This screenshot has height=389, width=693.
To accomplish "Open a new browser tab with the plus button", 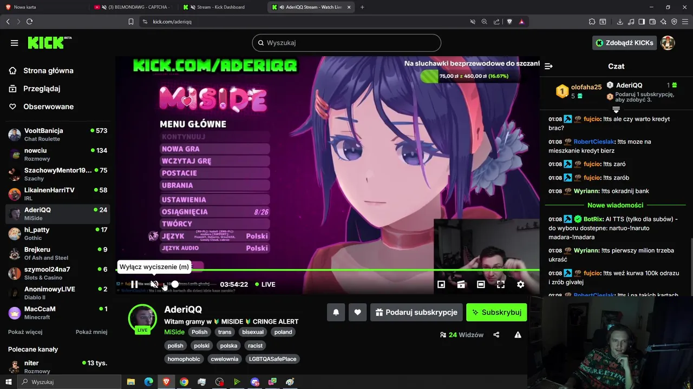I will pyautogui.click(x=362, y=7).
